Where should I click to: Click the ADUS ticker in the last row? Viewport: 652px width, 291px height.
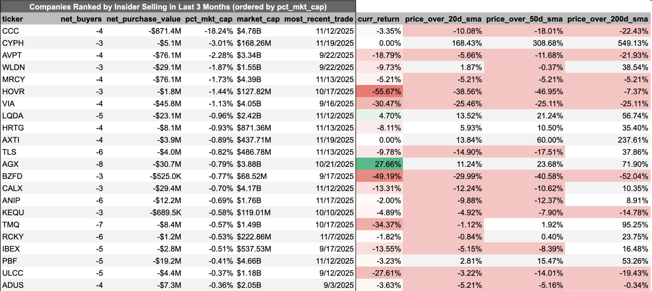pos(13,285)
